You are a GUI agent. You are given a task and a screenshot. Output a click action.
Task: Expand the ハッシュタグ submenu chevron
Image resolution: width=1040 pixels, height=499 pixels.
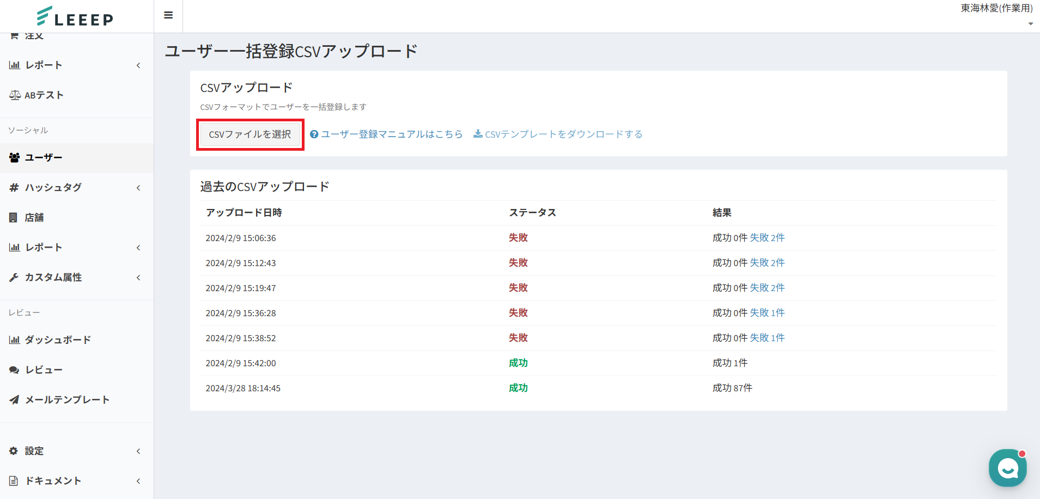coord(138,188)
